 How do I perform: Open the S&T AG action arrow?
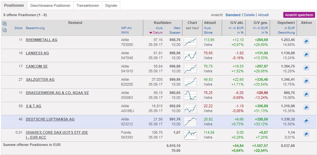[x=306, y=108]
